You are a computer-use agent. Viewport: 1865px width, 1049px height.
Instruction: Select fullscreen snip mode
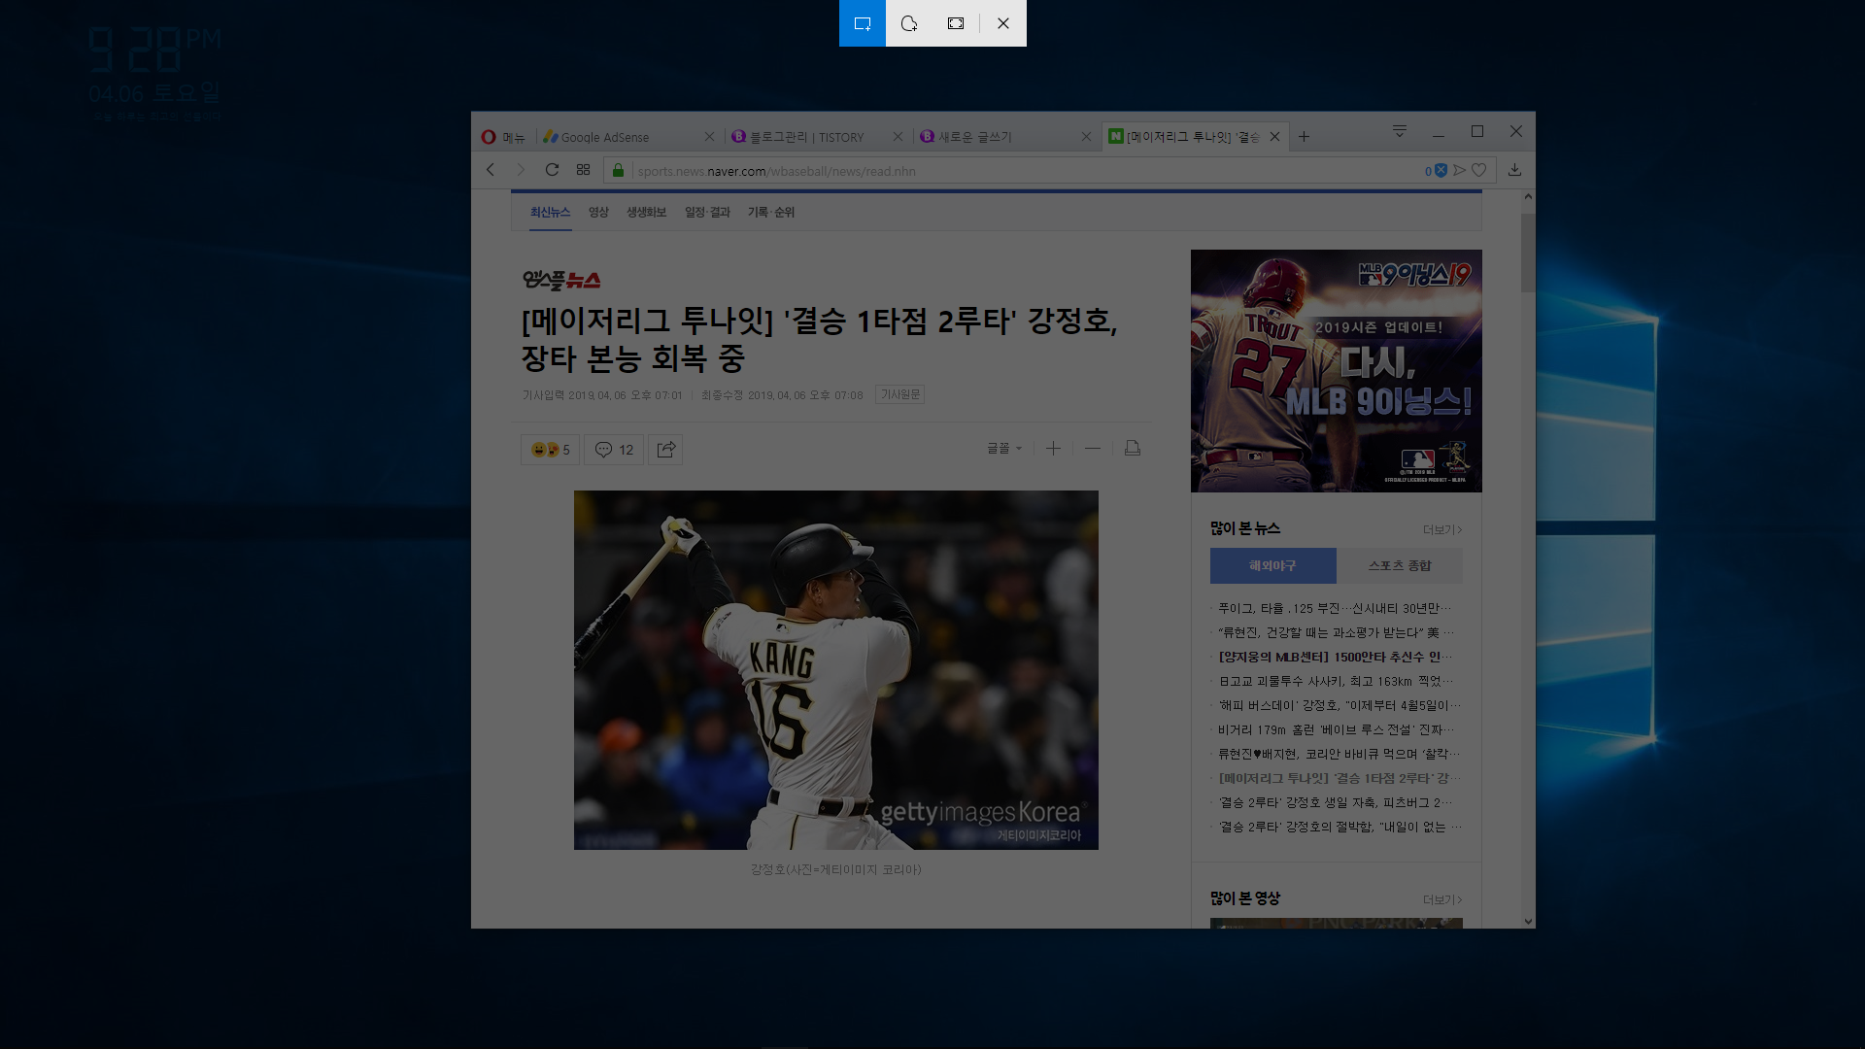click(x=956, y=23)
